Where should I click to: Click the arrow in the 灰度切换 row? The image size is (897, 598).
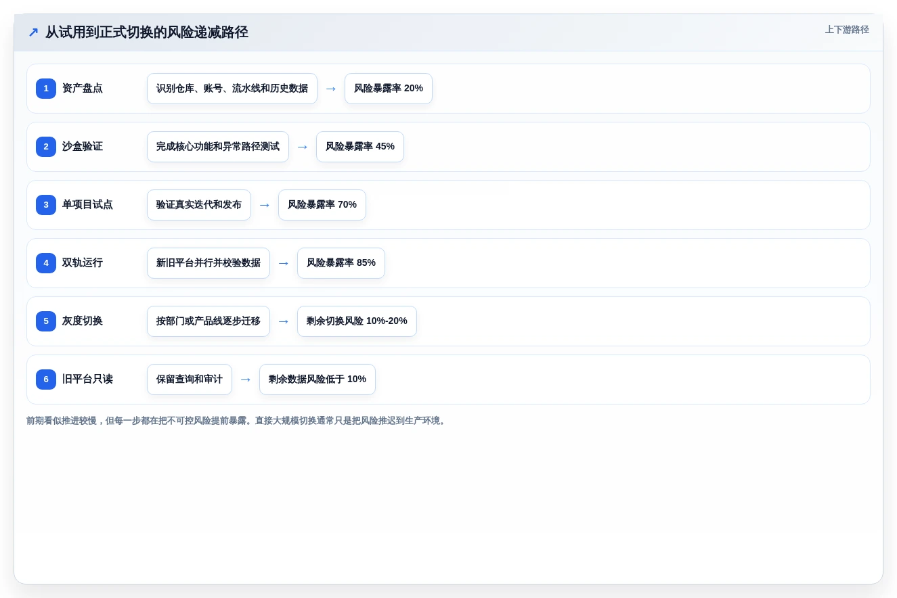click(x=284, y=321)
